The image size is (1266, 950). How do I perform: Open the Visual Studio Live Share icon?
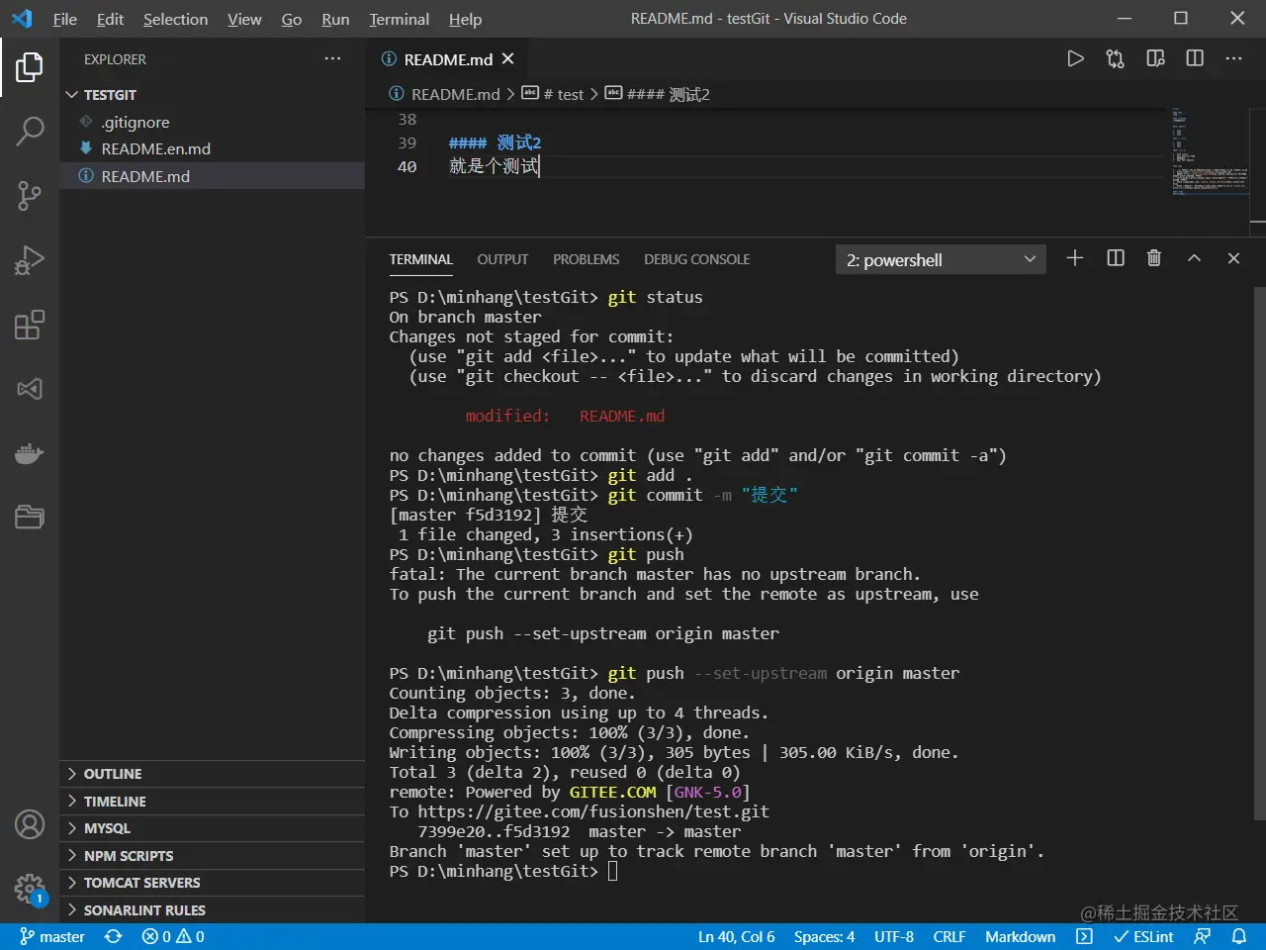pos(30,389)
